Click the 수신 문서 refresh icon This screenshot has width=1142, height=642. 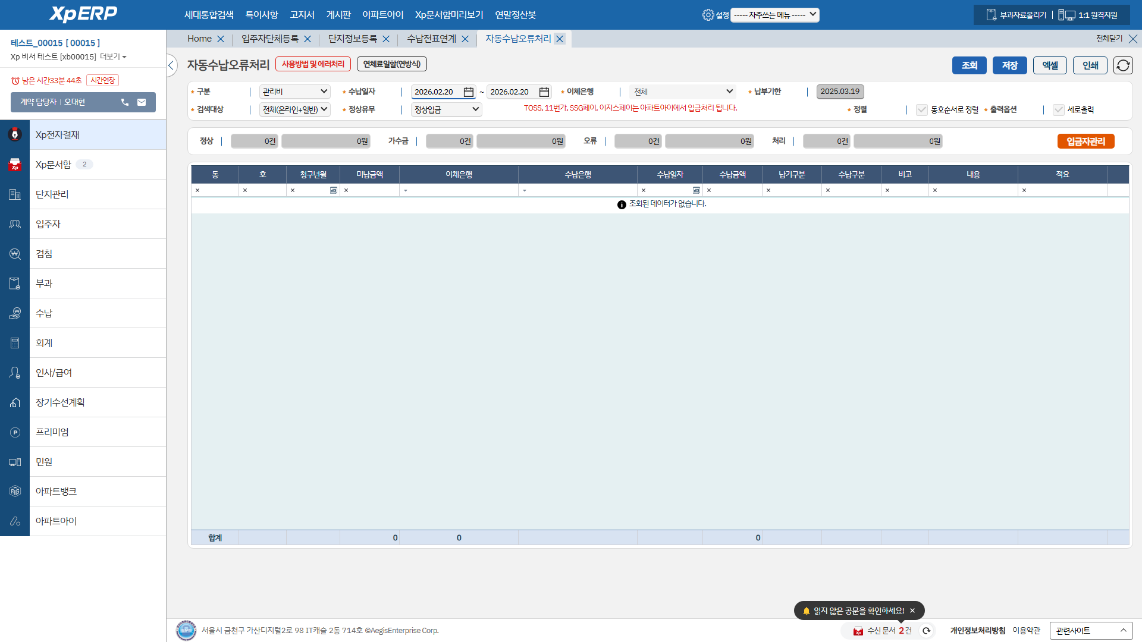click(x=927, y=631)
